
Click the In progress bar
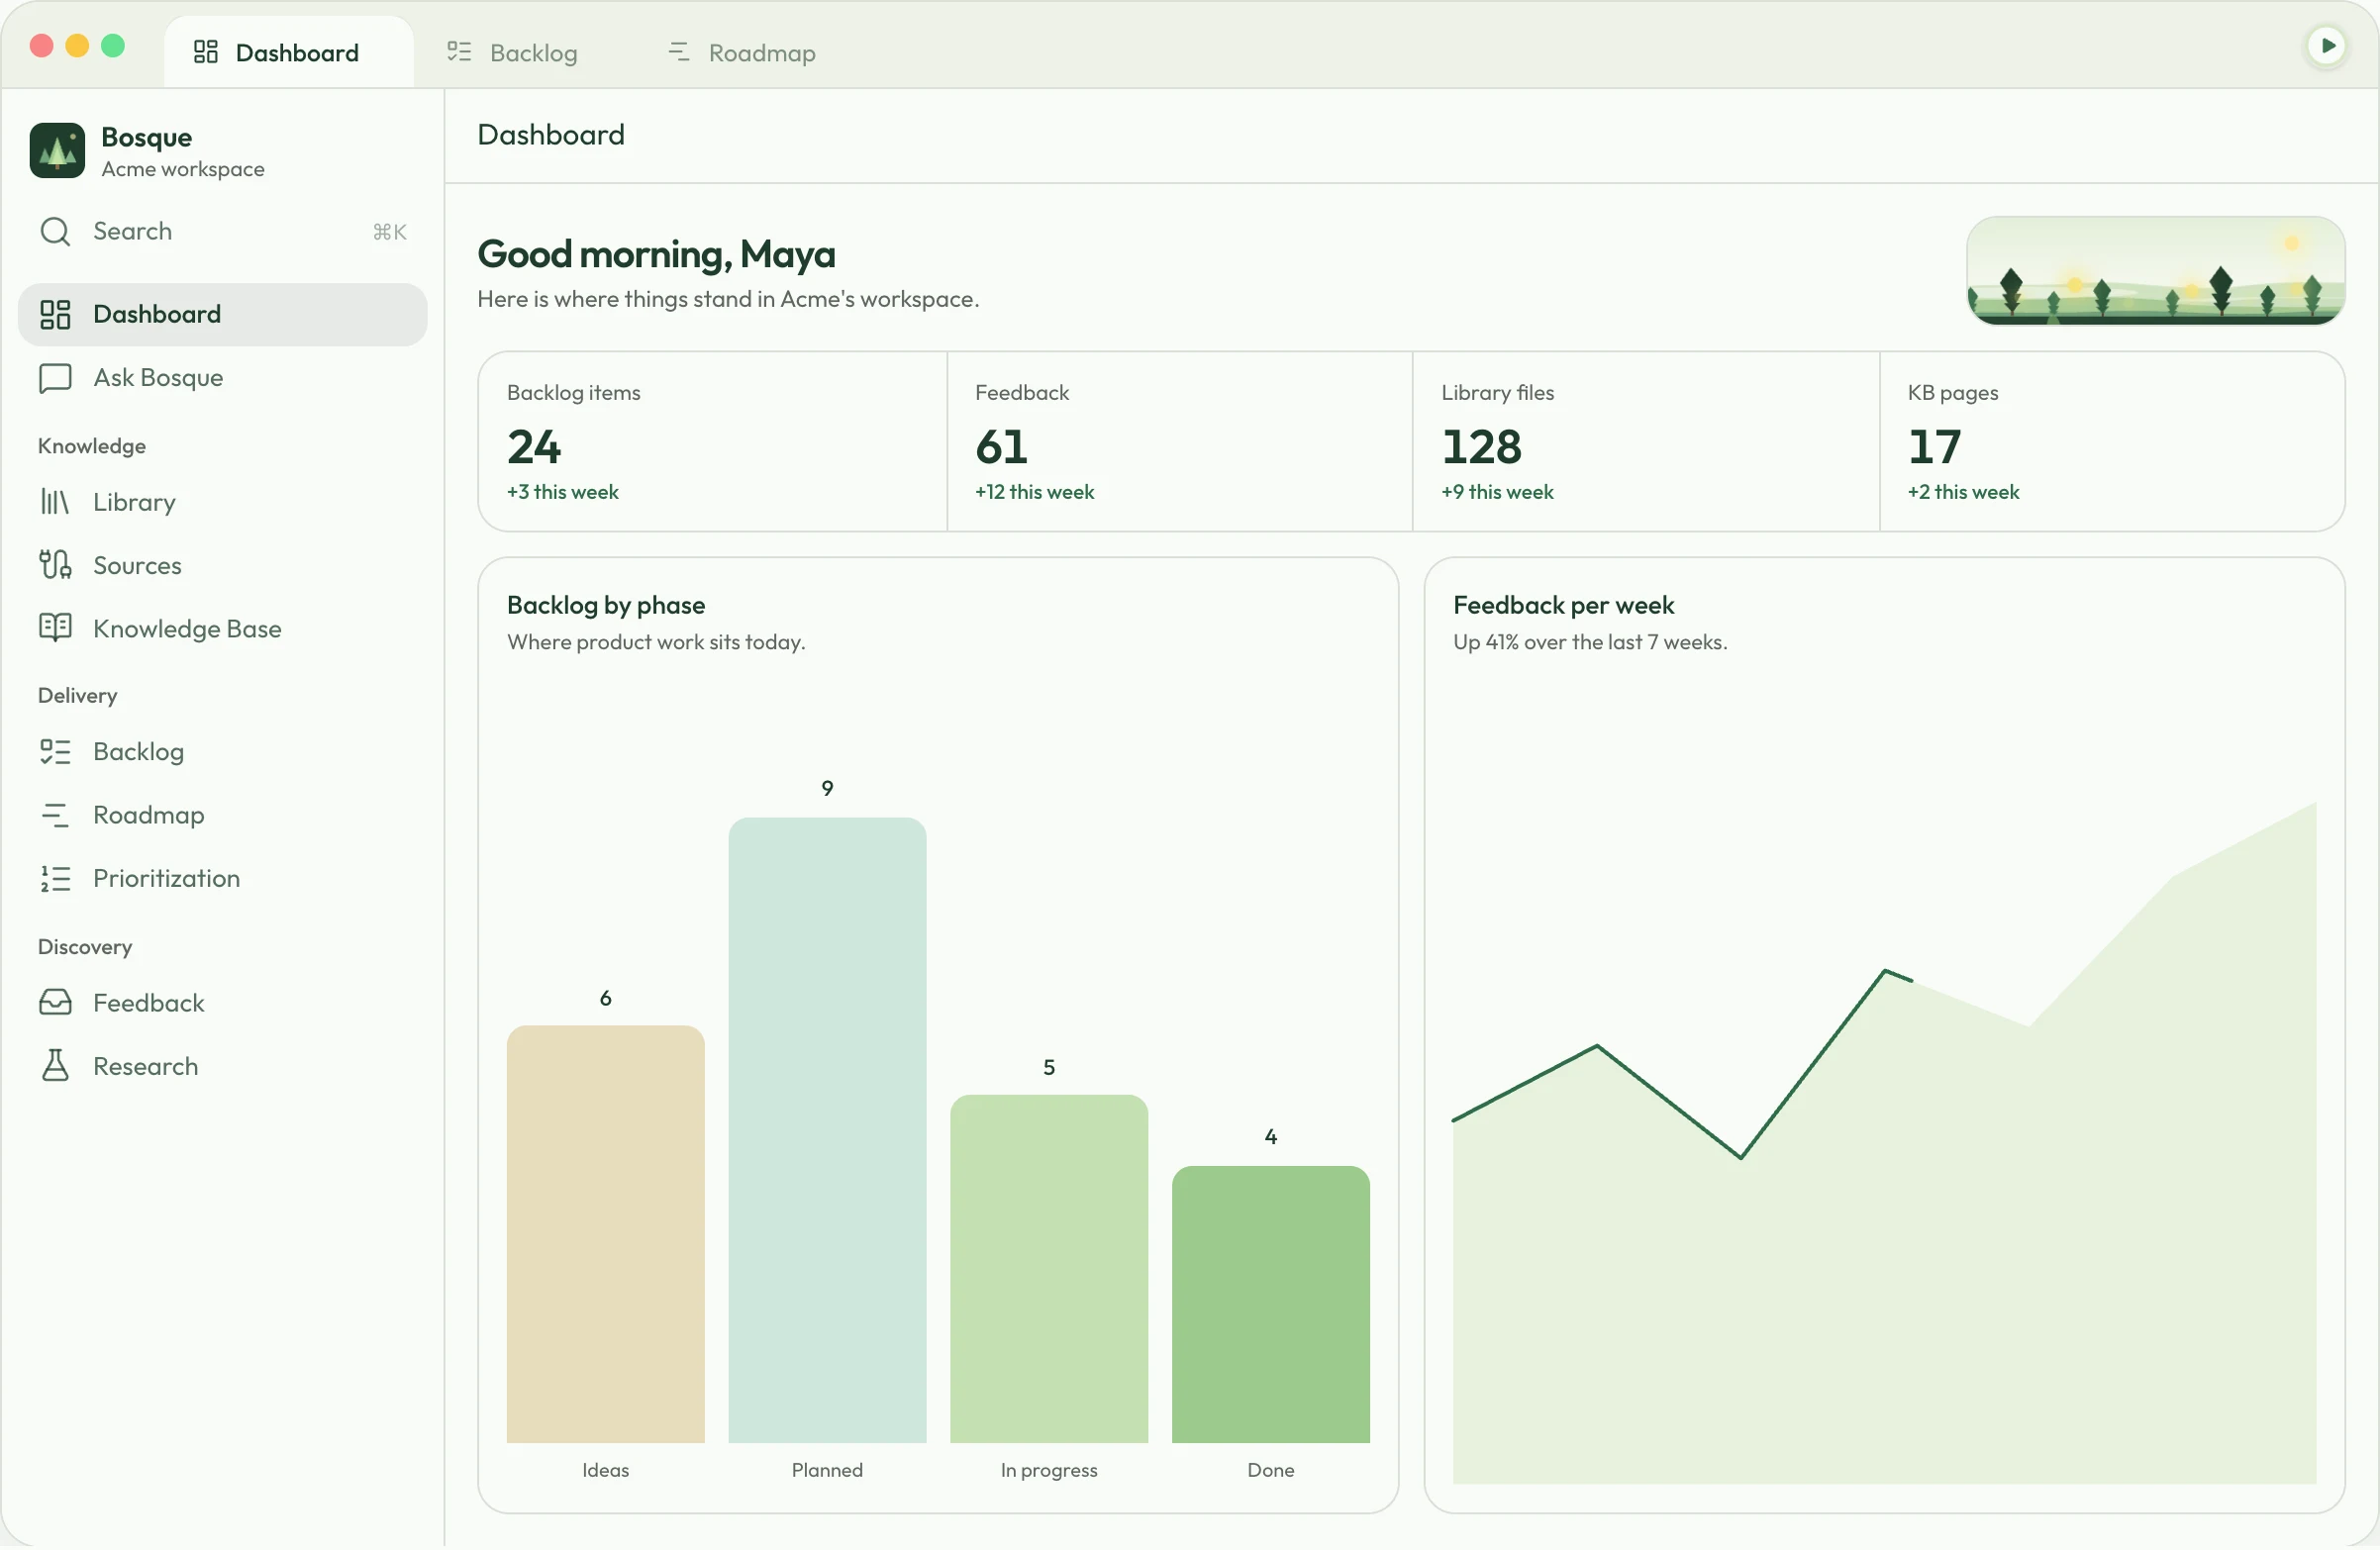pyautogui.click(x=1049, y=1271)
